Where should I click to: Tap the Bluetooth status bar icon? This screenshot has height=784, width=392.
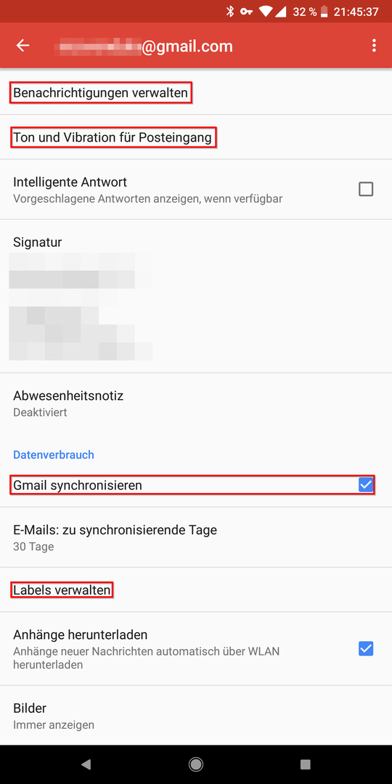[x=230, y=12]
